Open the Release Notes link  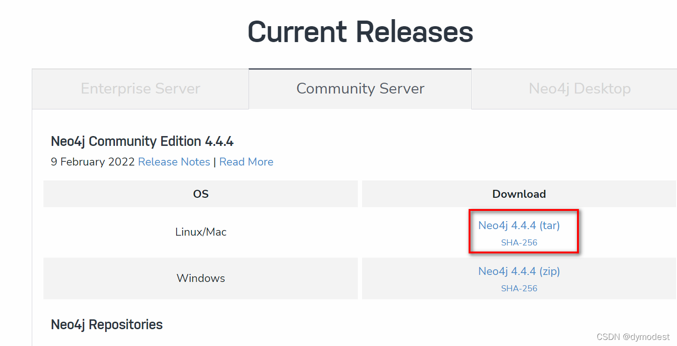point(174,162)
